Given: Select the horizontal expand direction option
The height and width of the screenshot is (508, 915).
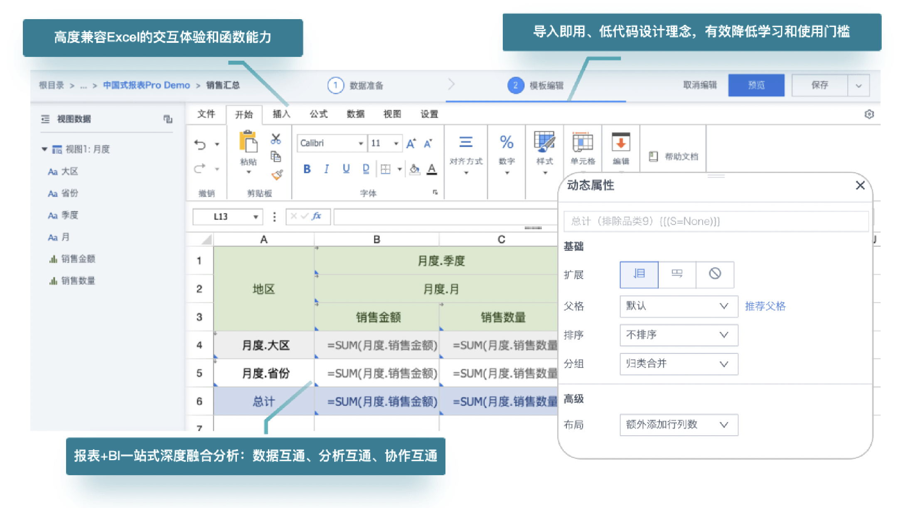Looking at the screenshot, I should pos(677,274).
